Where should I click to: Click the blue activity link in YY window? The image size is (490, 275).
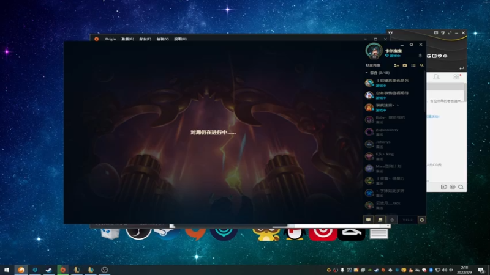pyautogui.click(x=433, y=116)
